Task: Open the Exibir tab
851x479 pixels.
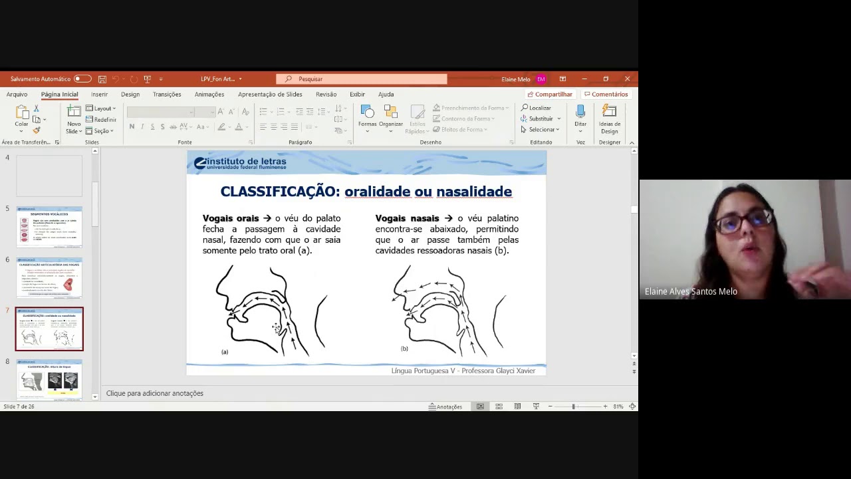Action: click(357, 94)
